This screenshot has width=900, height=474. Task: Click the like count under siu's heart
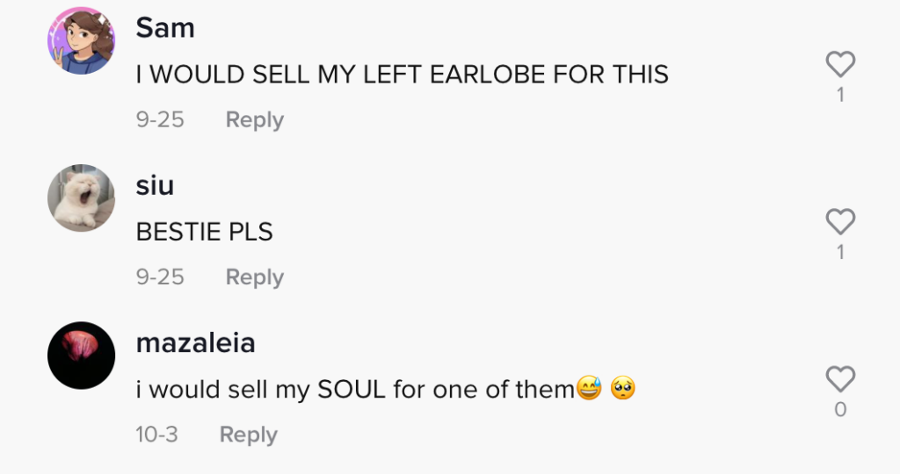840,253
